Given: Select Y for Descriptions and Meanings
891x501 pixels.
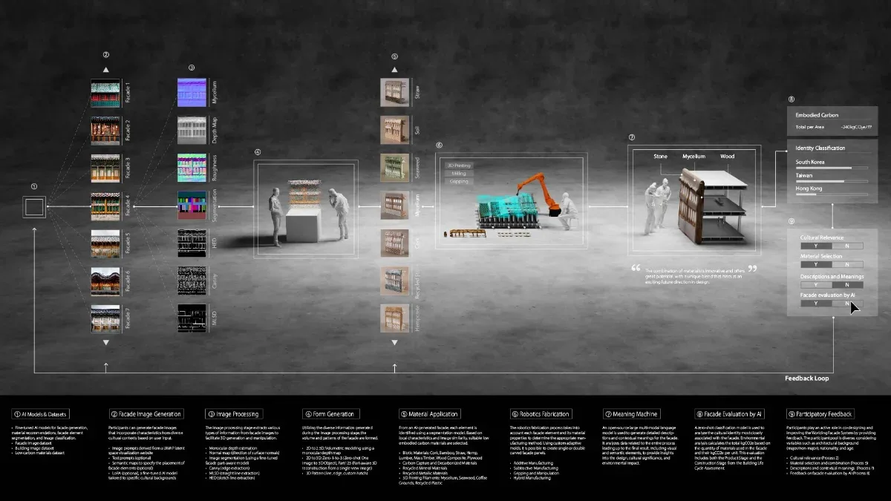Looking at the screenshot, I should [x=816, y=284].
